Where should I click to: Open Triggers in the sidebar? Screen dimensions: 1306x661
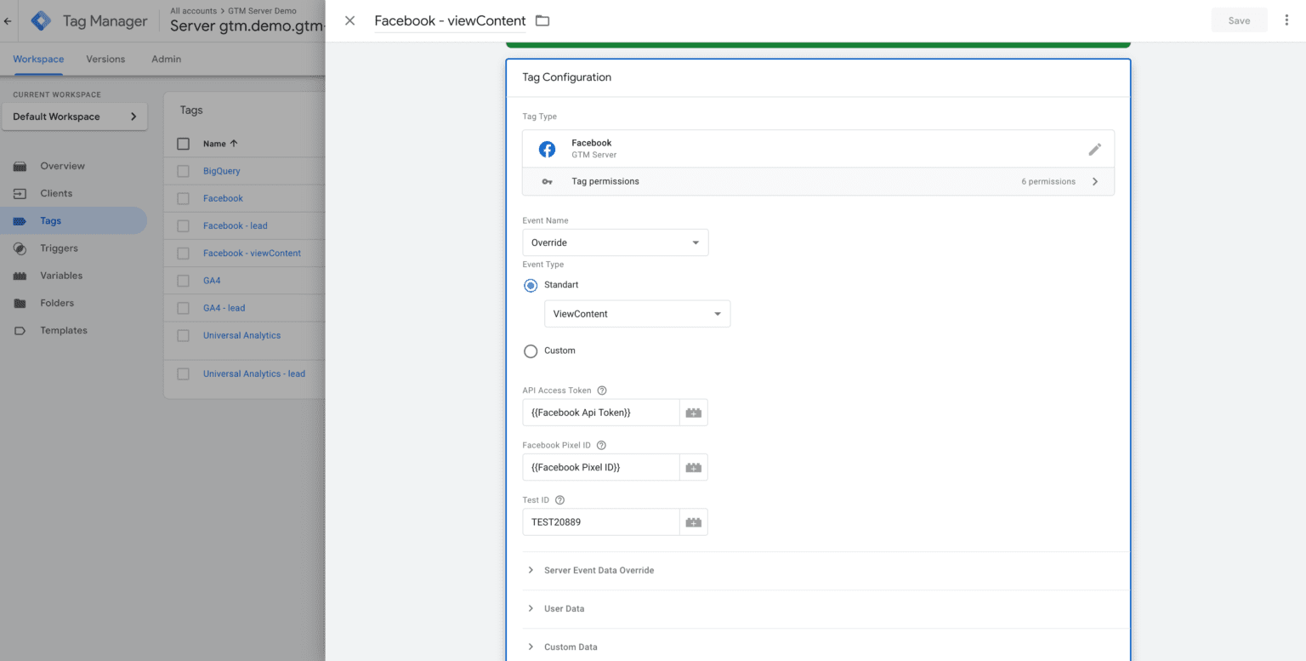[59, 248]
